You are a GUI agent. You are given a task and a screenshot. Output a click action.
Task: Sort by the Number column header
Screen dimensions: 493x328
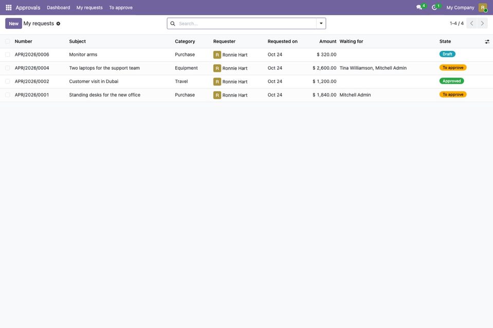pyautogui.click(x=24, y=42)
